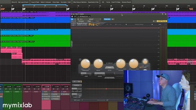Click the Sidechain button in plugin header
The image size is (196, 110).
point(107,19)
